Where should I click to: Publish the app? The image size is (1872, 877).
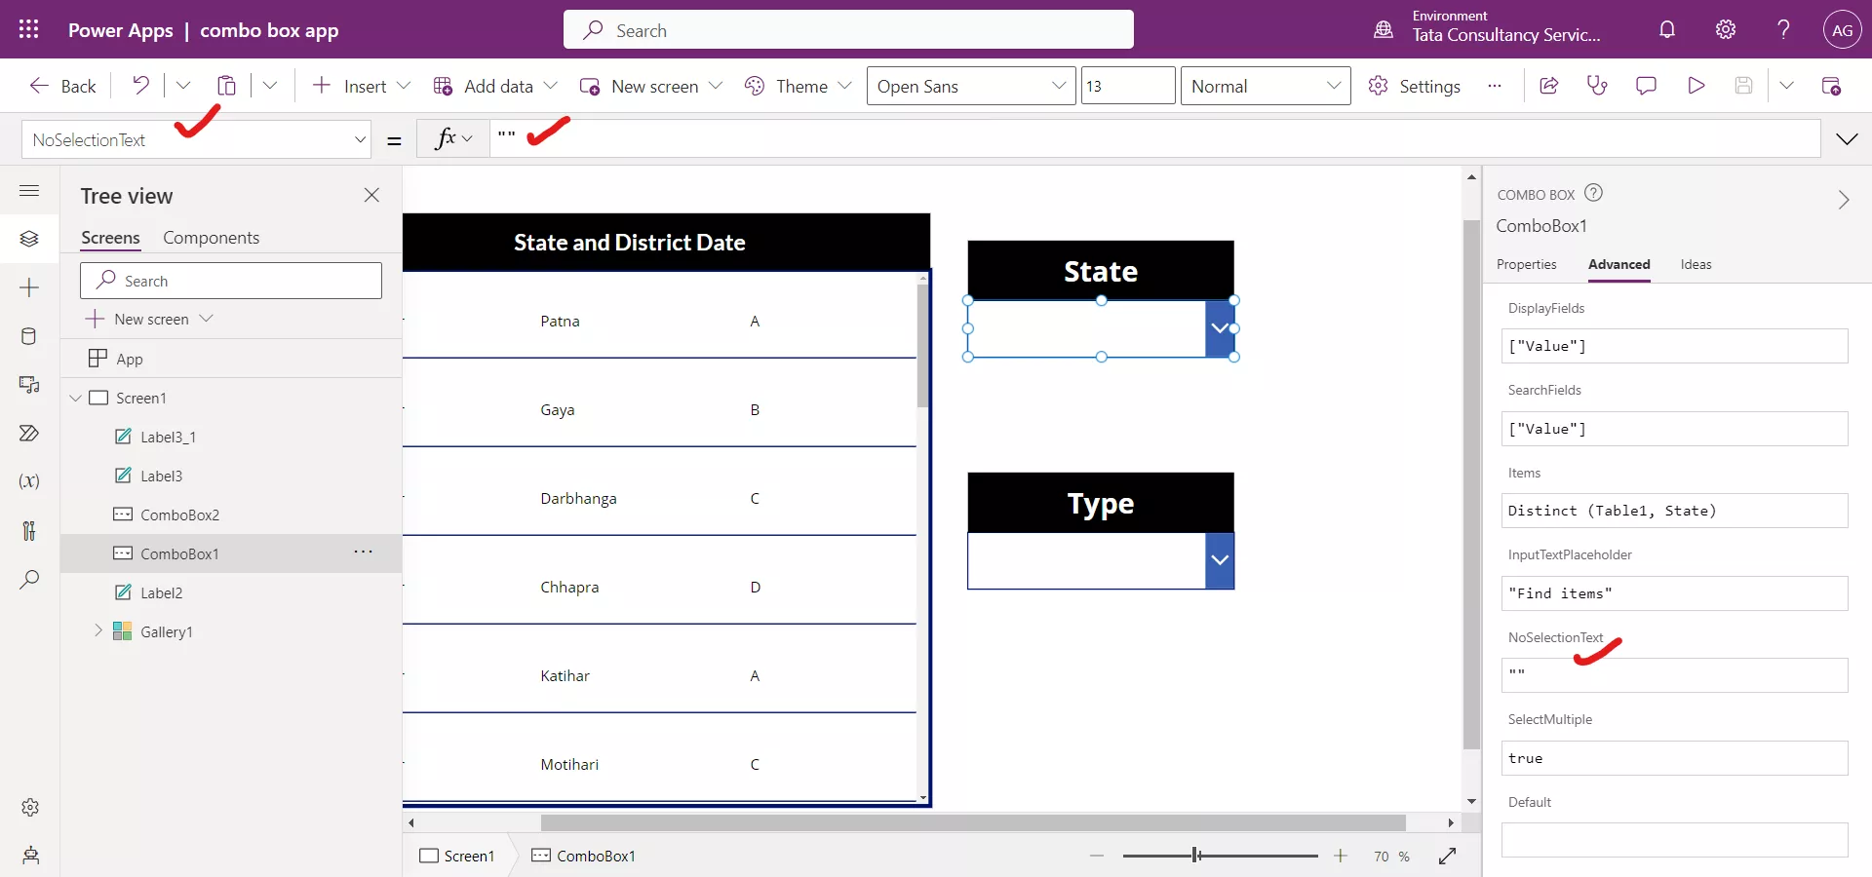point(1833,86)
